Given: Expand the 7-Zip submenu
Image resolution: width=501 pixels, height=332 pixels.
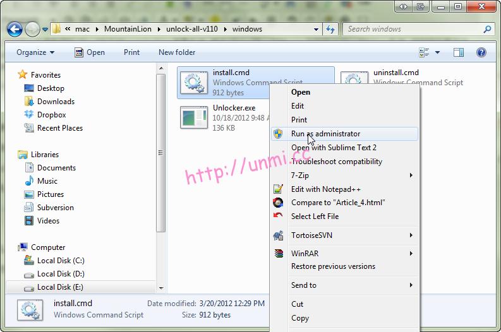Looking at the screenshot, I should 344,175.
